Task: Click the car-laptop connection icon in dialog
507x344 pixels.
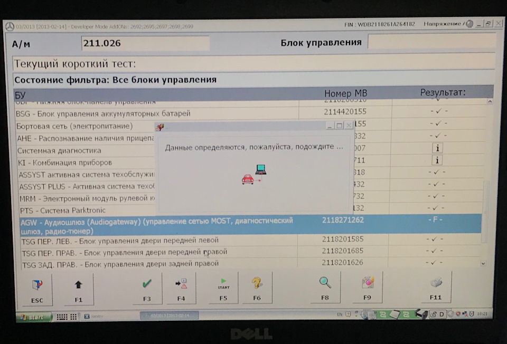Action: click(254, 175)
